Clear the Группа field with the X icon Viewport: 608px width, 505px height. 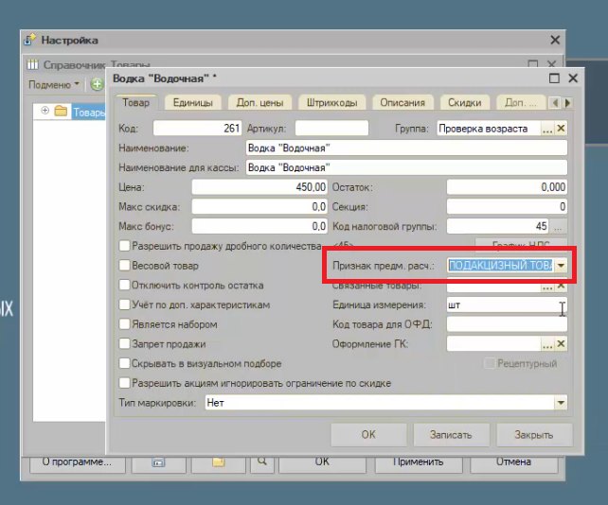[561, 129]
